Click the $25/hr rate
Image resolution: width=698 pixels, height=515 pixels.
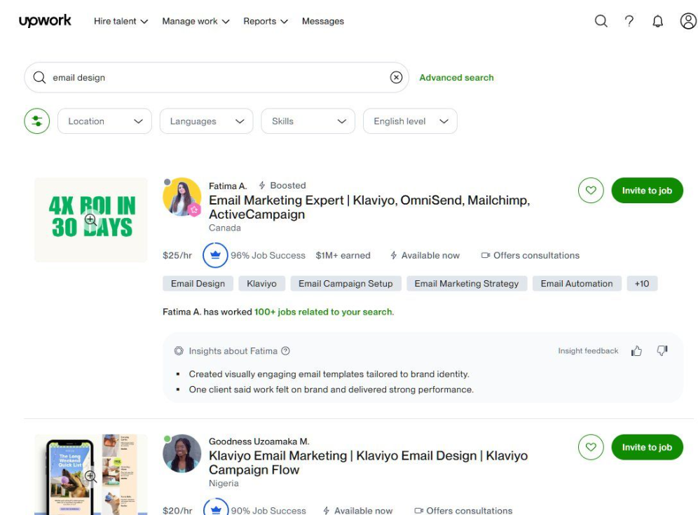[177, 255]
